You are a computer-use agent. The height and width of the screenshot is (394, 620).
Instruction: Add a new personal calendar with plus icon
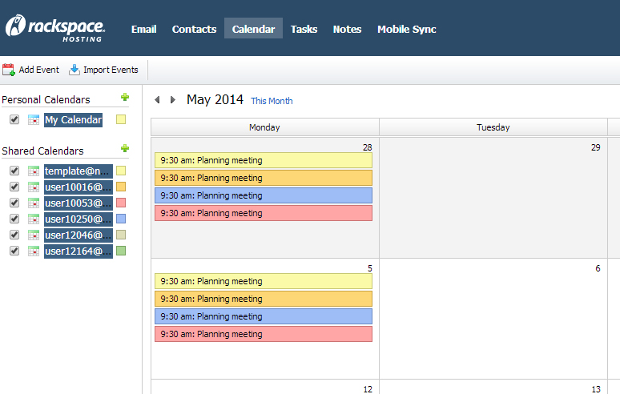[x=124, y=98]
